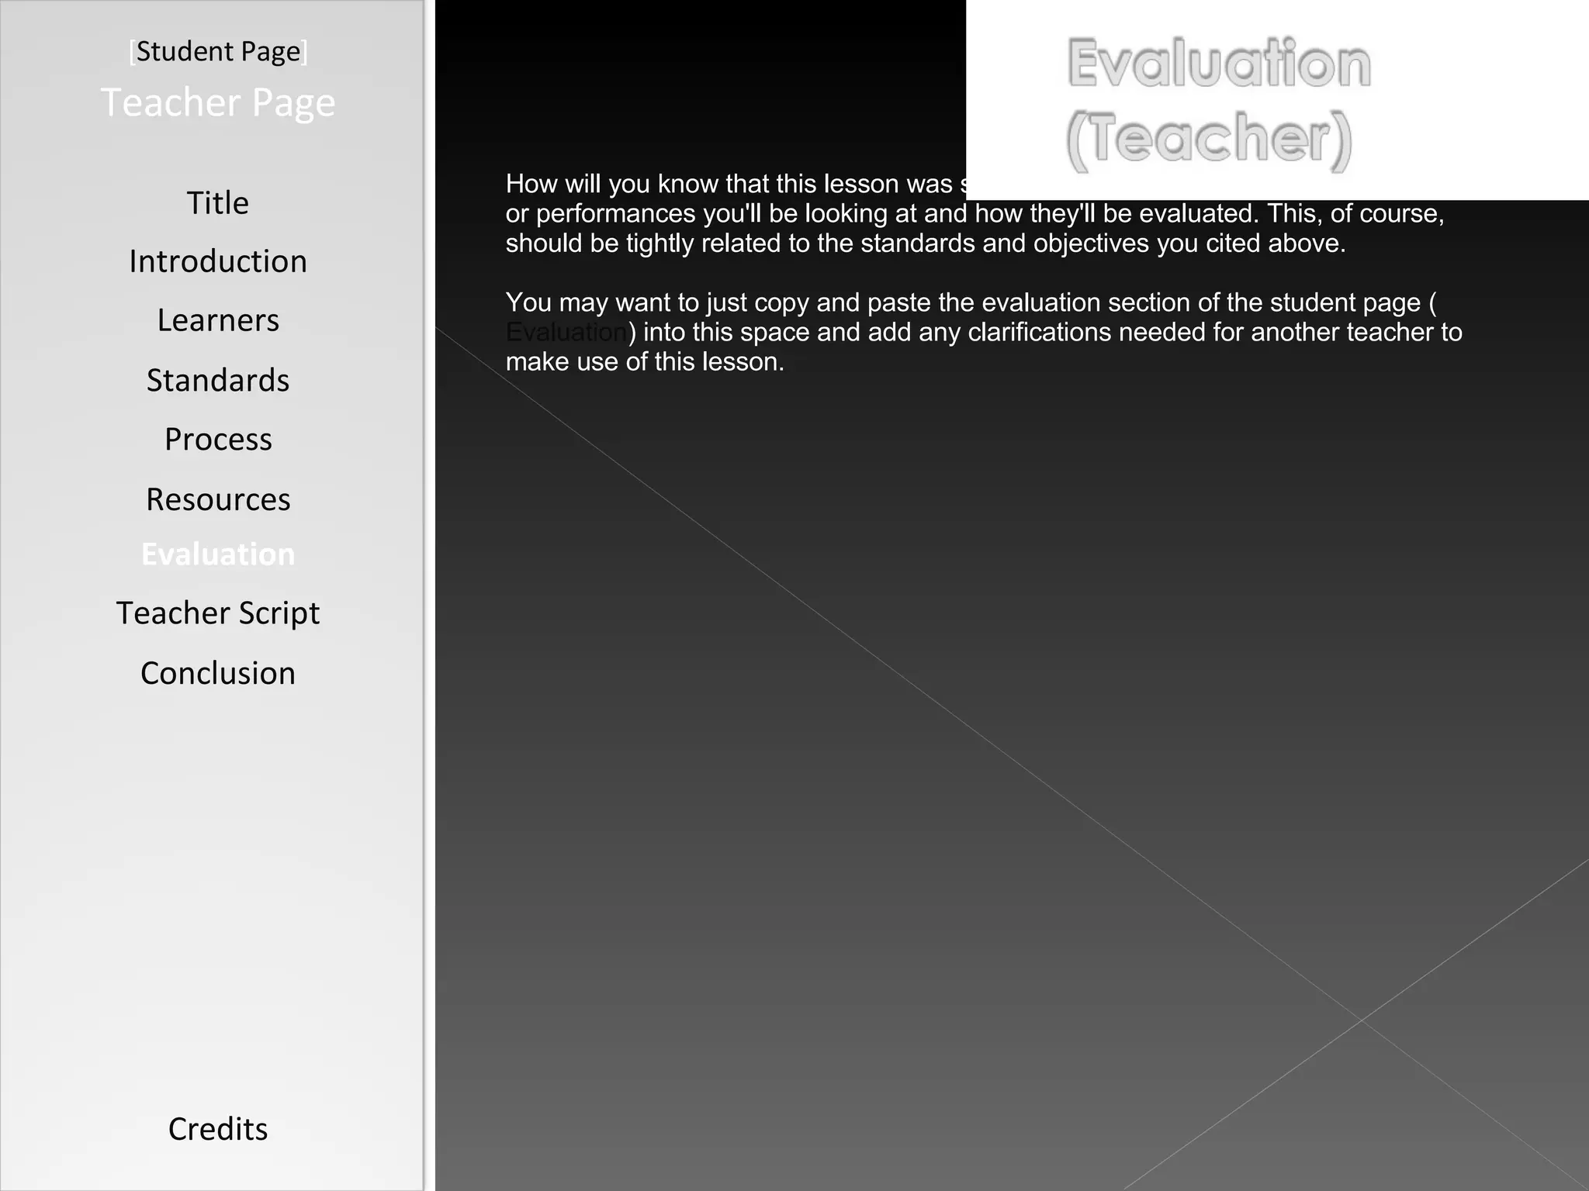Follow the inline Evaluation hyperlink in the body text
This screenshot has height=1191, width=1589.
pyautogui.click(x=566, y=333)
